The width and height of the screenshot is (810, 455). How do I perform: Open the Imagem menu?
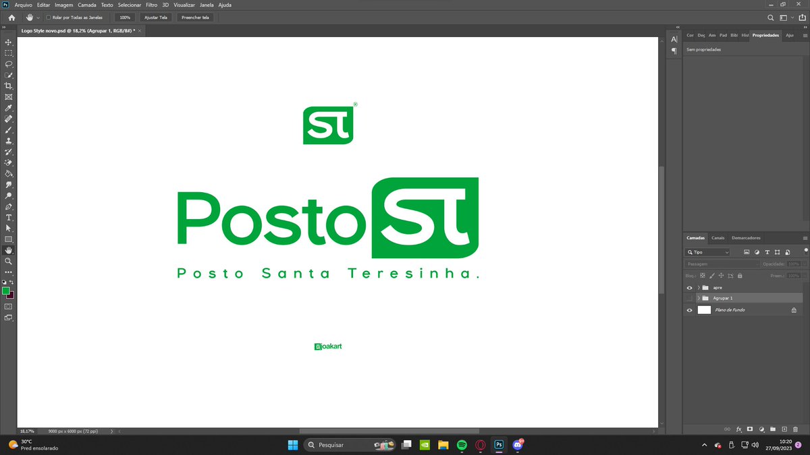(63, 5)
